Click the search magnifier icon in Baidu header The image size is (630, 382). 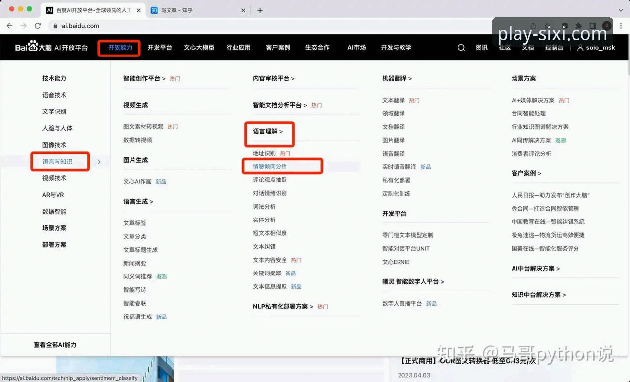pos(461,48)
